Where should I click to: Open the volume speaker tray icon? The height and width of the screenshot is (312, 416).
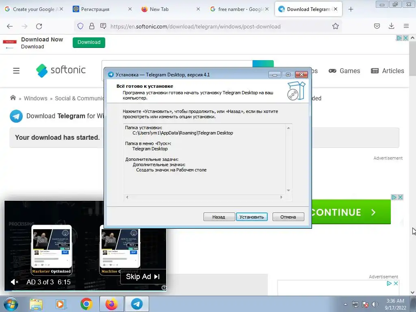375,304
